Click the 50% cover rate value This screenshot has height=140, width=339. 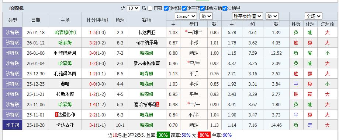coord(186,135)
